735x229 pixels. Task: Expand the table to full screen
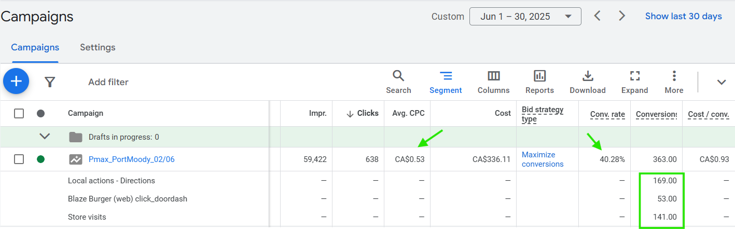click(634, 82)
